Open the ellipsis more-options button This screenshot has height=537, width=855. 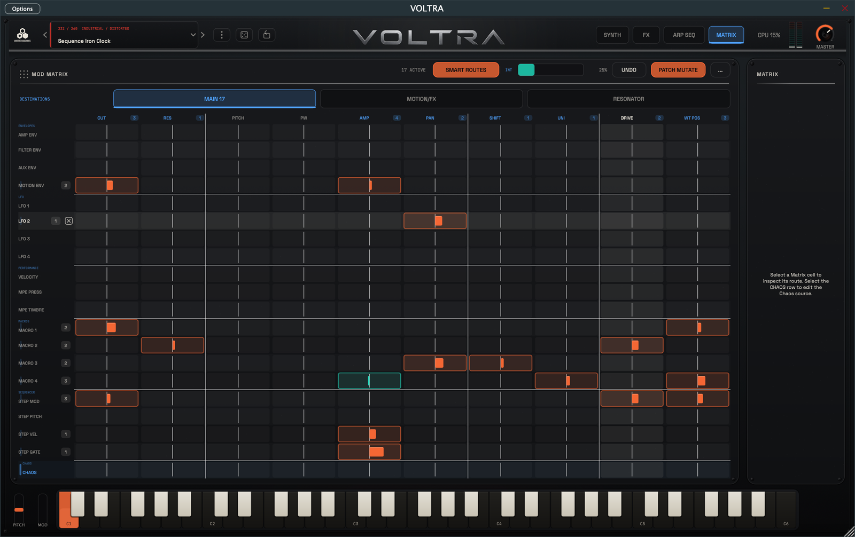point(720,70)
